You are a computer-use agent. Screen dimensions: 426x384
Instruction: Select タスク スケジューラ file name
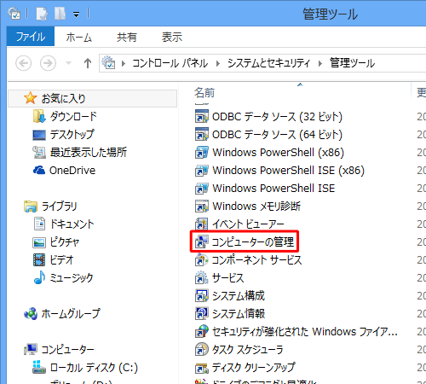point(248,350)
